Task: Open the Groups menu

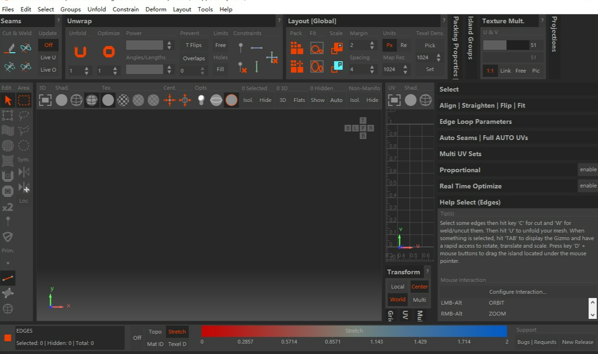Action: tap(71, 9)
